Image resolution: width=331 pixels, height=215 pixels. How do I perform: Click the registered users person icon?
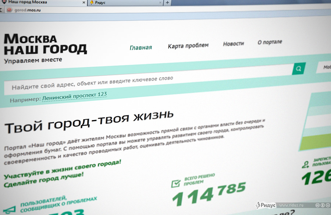pyautogui.click(x=305, y=165)
